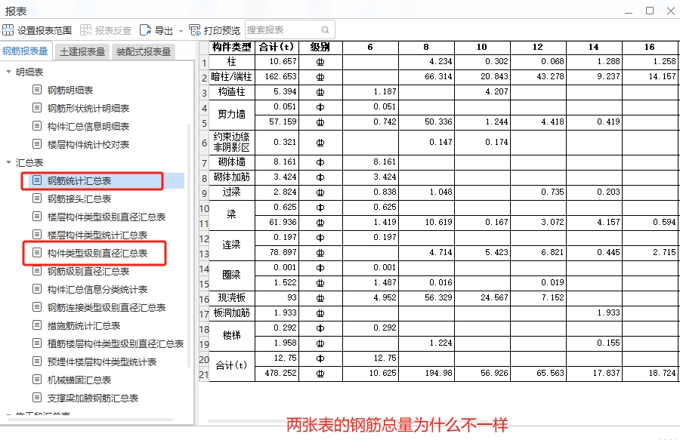Screen dimensions: 680x440
Task: Click the 构件类型 column header
Action: [x=232, y=48]
